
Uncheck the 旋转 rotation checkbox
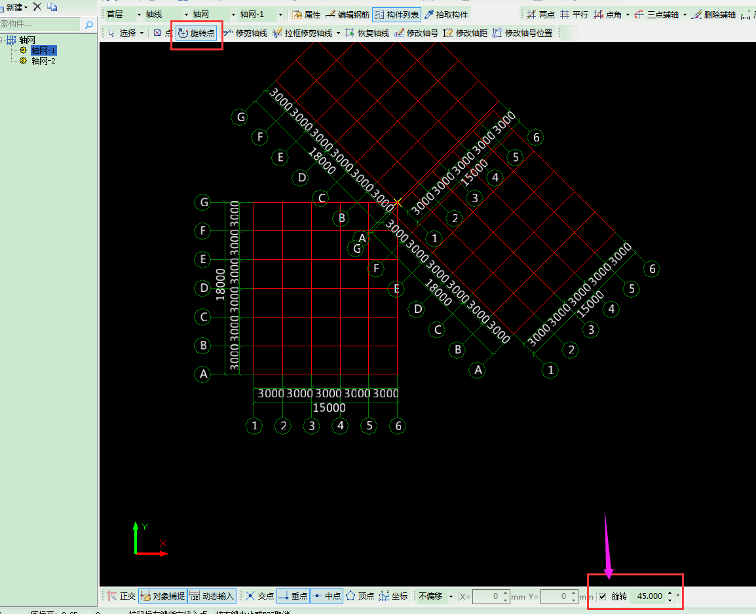602,596
